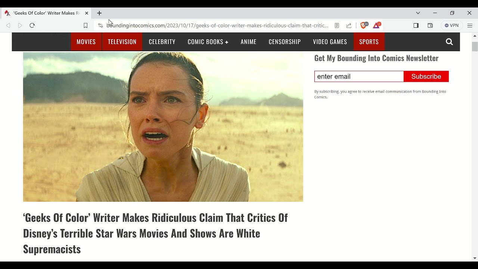Select the 'Geeks Of Color' Writer tab

46,13
